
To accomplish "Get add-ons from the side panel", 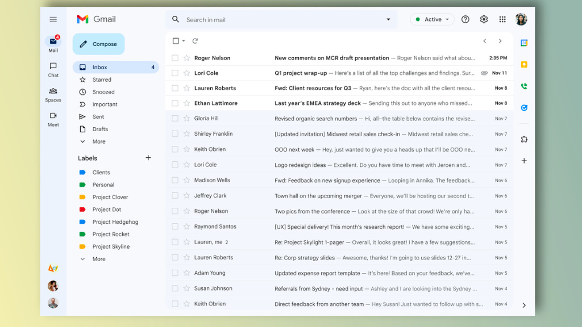I will coord(524,139).
